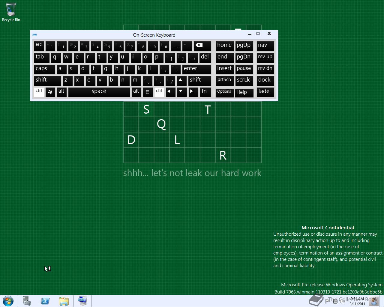Open the Recycle Bin desktop icon
The image size is (384, 307).
(x=11, y=12)
